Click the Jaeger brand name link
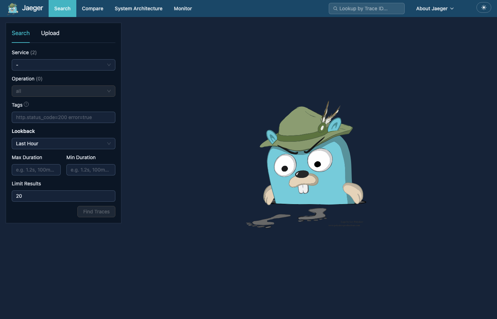This screenshot has width=497, height=319. pos(32,8)
